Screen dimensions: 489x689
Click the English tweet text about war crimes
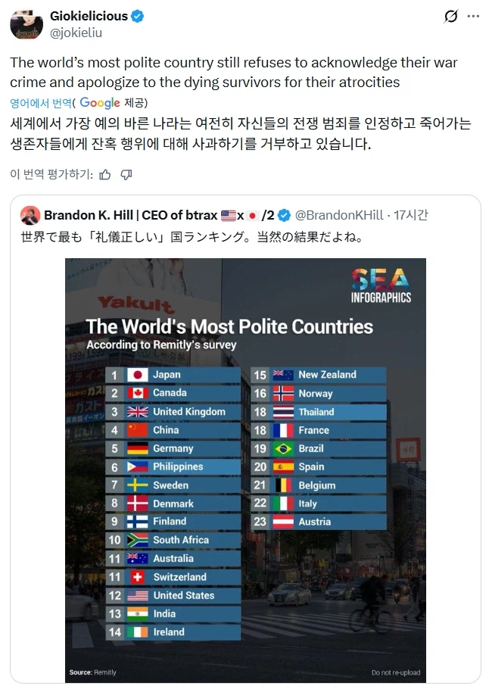pyautogui.click(x=227, y=68)
